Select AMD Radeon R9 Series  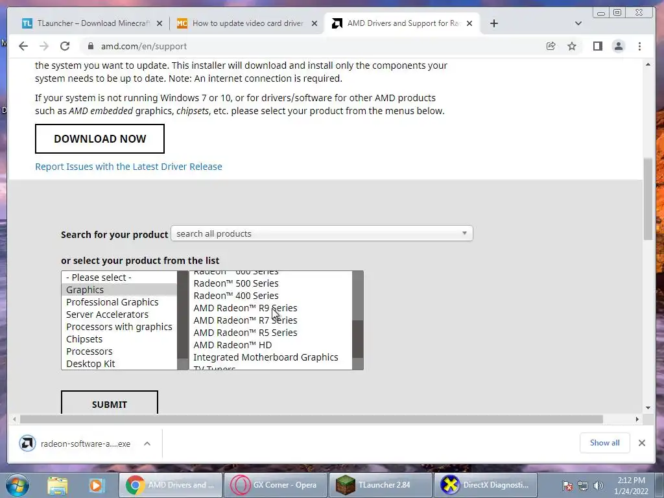click(271, 308)
